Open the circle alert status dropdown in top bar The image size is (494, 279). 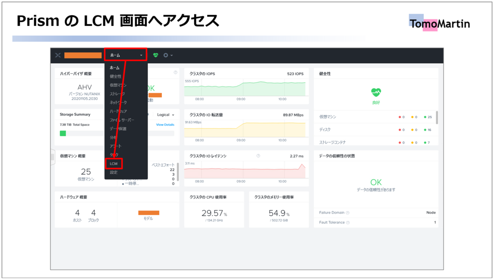click(x=168, y=55)
